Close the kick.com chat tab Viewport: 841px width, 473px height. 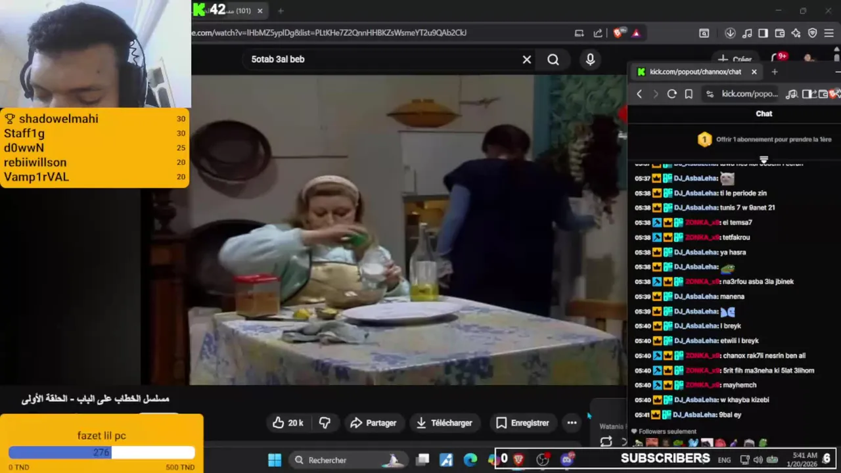(x=754, y=72)
